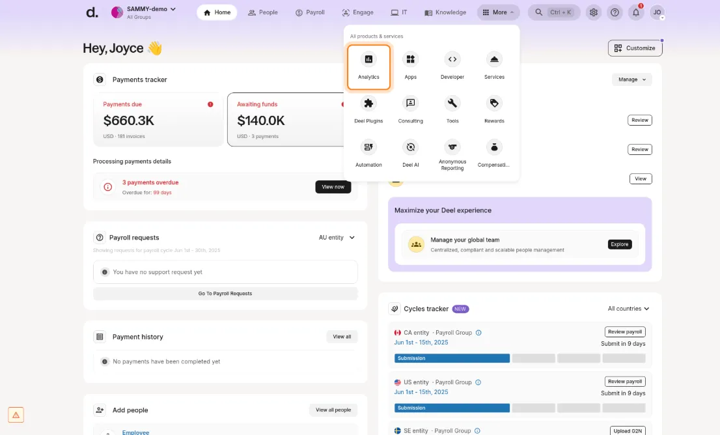Open the JO user avatar menu

(x=657, y=12)
